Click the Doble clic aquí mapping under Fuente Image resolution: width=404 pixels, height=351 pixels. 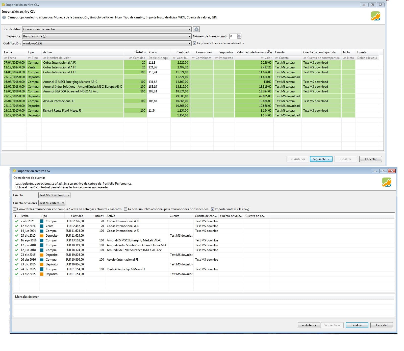(x=367, y=58)
